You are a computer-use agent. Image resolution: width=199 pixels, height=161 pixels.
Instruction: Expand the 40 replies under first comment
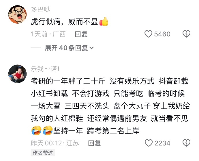(69, 48)
